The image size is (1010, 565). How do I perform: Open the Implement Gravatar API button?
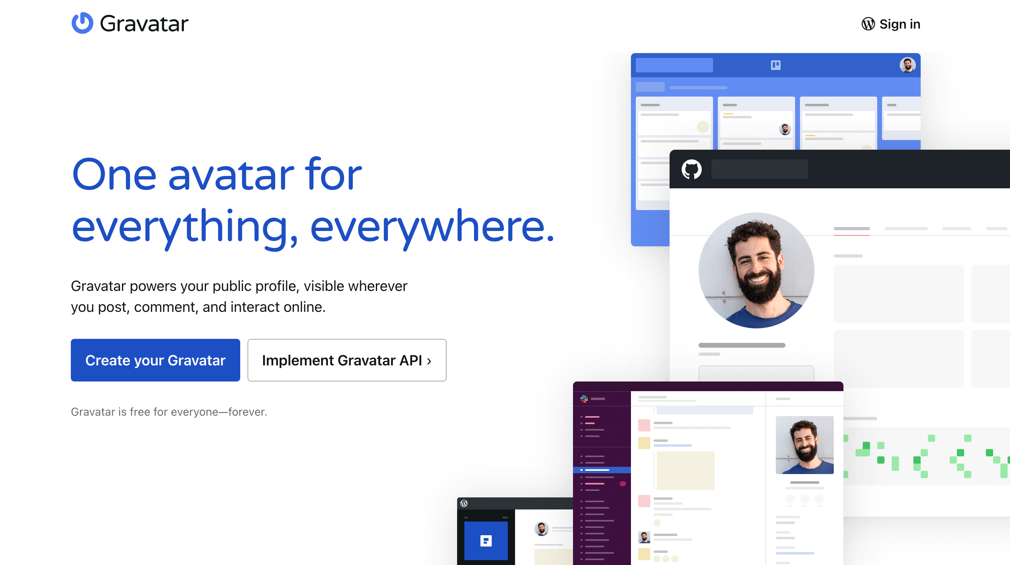pyautogui.click(x=346, y=360)
